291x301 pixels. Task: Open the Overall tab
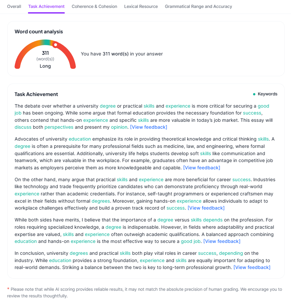coord(14,7)
